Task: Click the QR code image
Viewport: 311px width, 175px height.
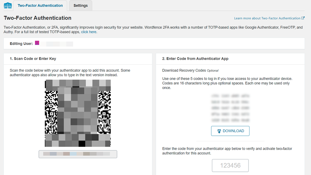Action: pyautogui.click(x=78, y=113)
